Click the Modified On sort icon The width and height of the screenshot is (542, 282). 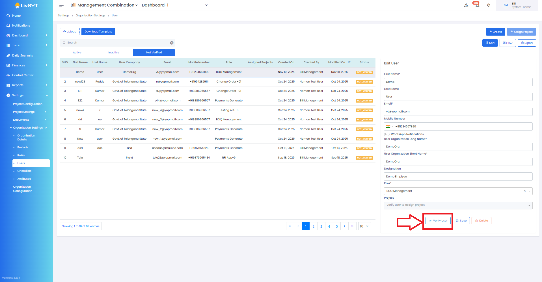click(349, 62)
